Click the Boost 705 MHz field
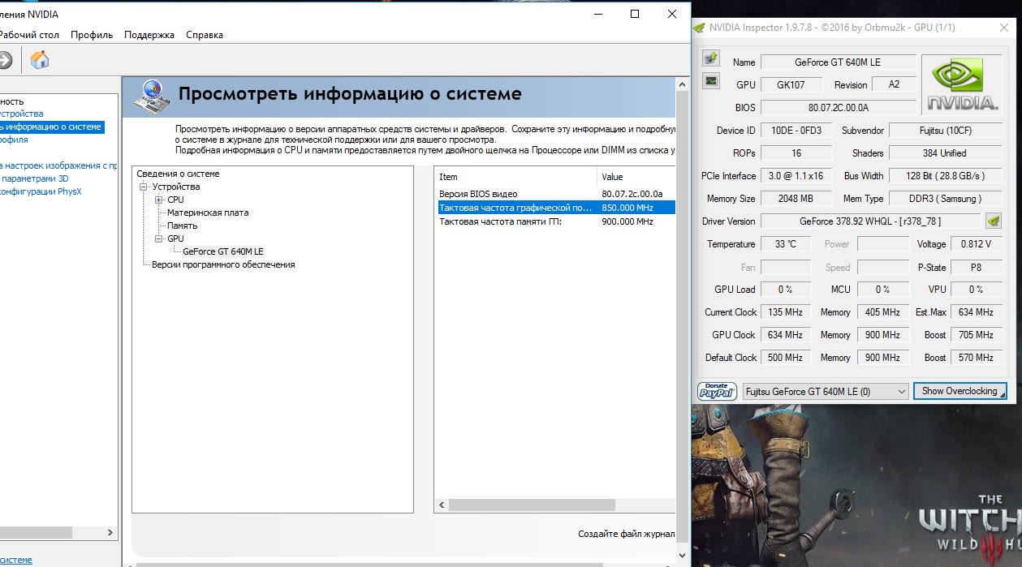 click(976, 335)
